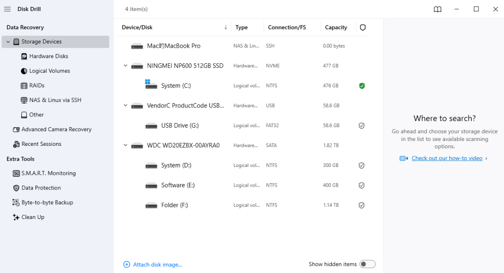The width and height of the screenshot is (504, 273).
Task: Click the Clean Up sparkle icon
Action: 16,217
